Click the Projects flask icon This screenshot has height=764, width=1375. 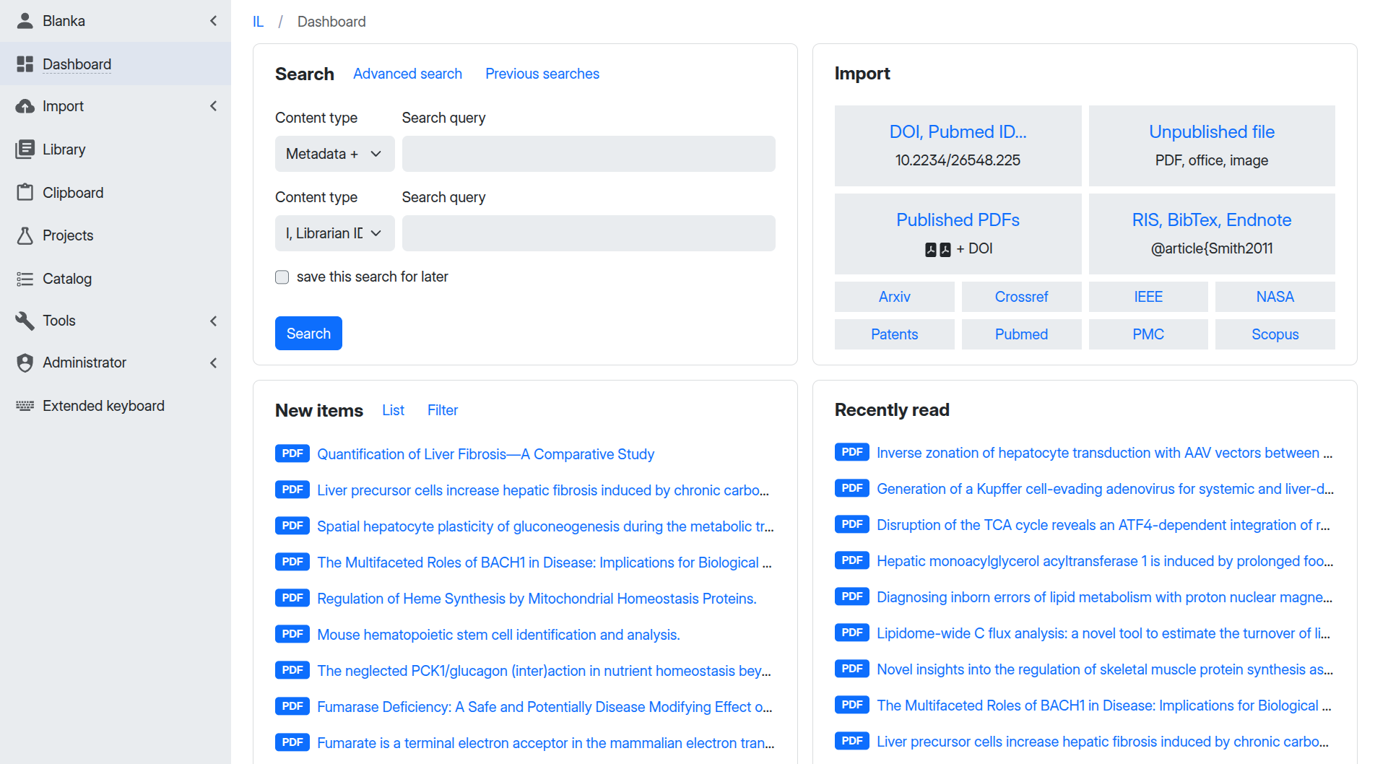click(x=25, y=235)
